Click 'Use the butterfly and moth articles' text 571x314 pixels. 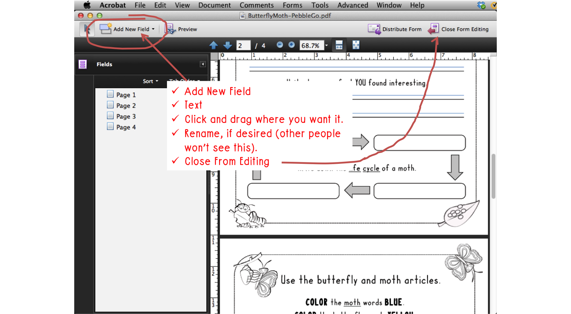coord(360,280)
